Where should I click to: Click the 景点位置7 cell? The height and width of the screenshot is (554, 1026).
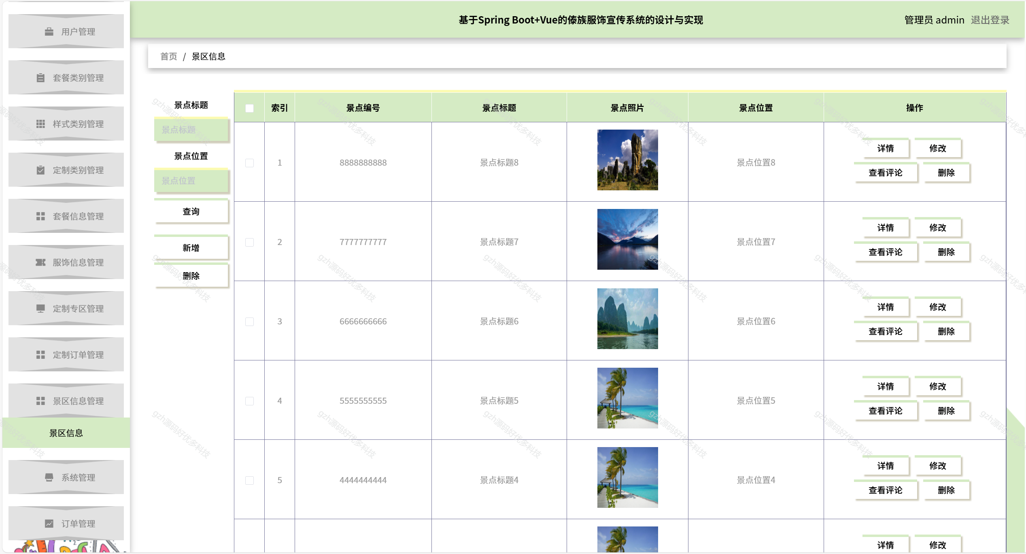(756, 242)
